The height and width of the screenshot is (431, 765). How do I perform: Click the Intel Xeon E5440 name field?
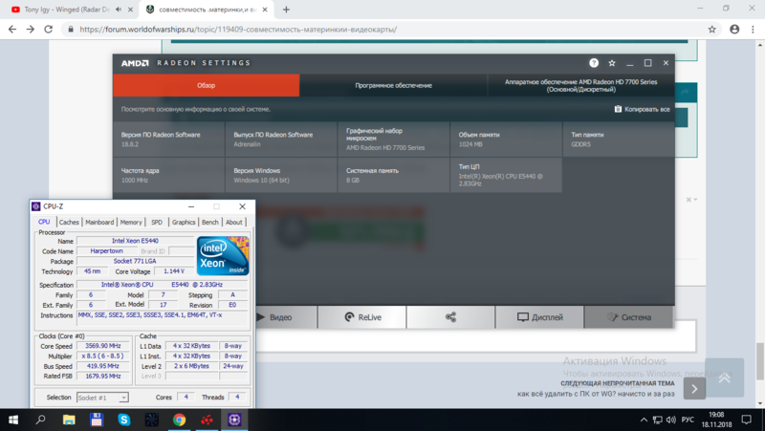coord(135,241)
